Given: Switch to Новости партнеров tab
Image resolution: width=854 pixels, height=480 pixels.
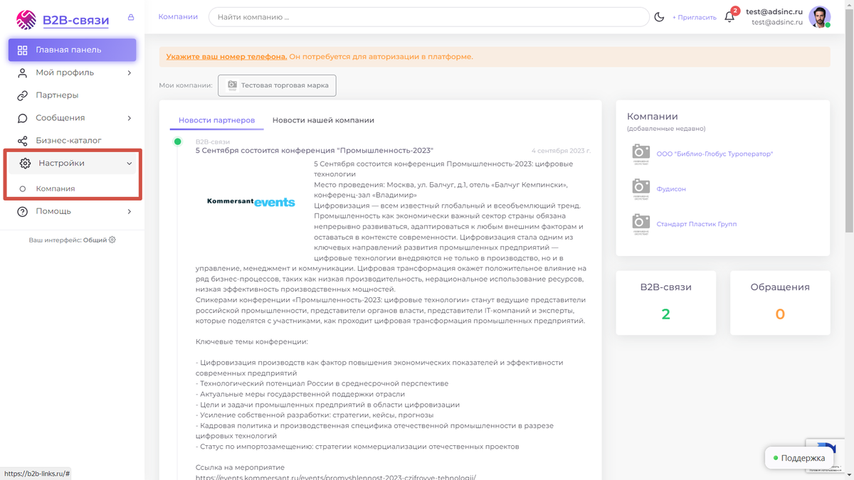Looking at the screenshot, I should coord(216,120).
